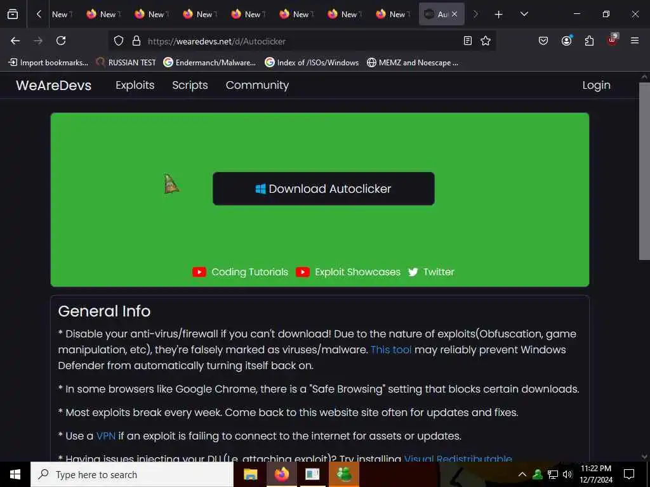
Task: Open Firefox account menu
Action: [x=566, y=41]
